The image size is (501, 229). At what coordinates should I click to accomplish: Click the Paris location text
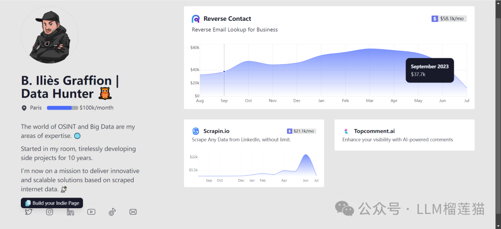tap(36, 108)
